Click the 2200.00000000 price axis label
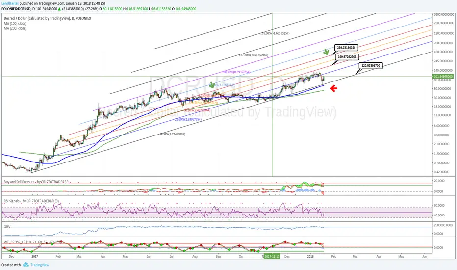The width and height of the screenshot is (457, 270). [x=444, y=23]
